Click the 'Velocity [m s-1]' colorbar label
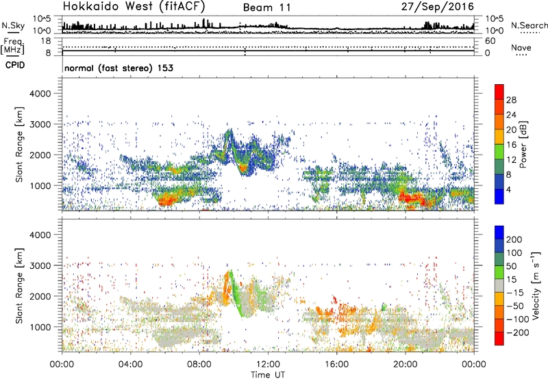 pos(536,285)
